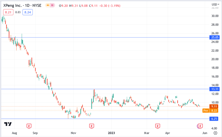The image size is (222, 137).
Task: Click the 4.00 price scale label
Action: tap(214, 128)
